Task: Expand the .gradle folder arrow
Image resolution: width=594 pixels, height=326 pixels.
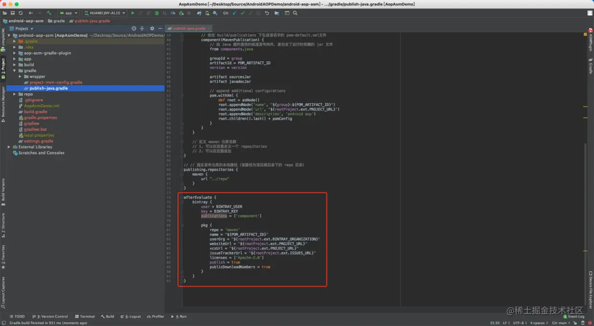Action: coord(14,41)
